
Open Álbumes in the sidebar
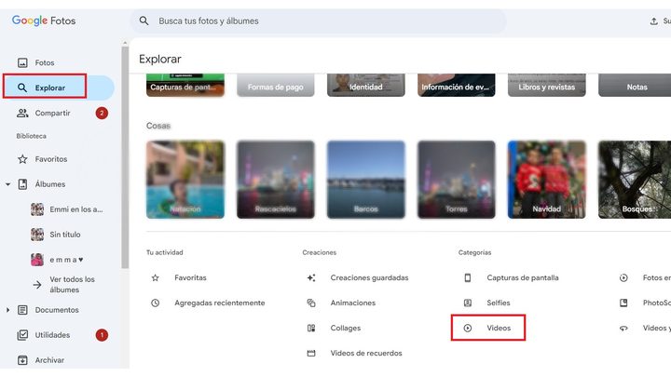pos(50,184)
